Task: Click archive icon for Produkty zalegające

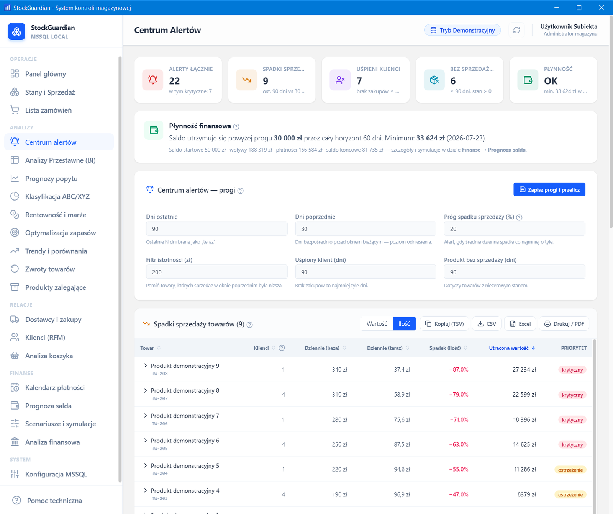Action: 15,287
